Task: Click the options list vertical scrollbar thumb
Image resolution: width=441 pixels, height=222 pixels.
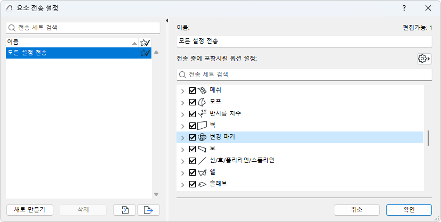Action: pyautogui.click(x=428, y=137)
